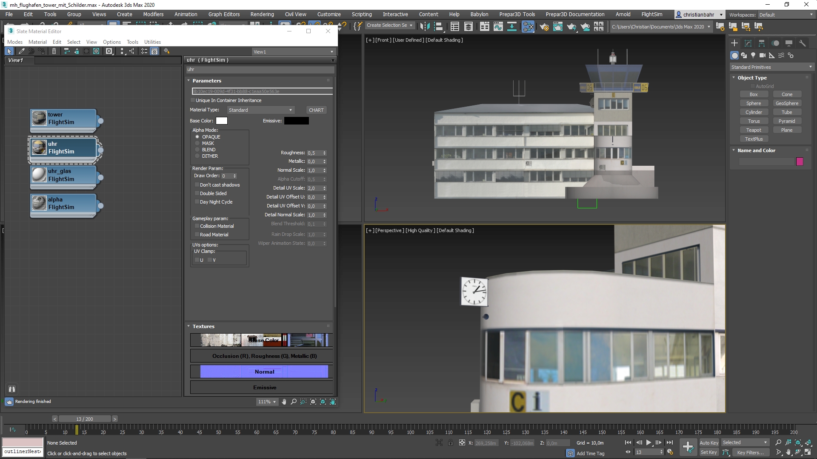Click the Pan View hand icon in Slate navigation

pyautogui.click(x=284, y=402)
